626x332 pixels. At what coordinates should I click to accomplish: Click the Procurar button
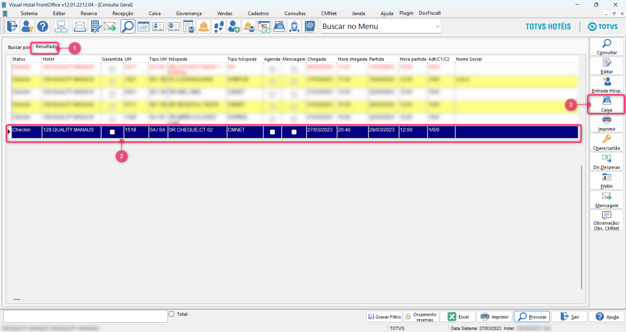[x=532, y=317]
